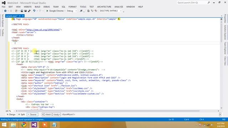The width and height of the screenshot is (228, 128).
Task: Start debugging with the green play icon
Action: pos(47,11)
